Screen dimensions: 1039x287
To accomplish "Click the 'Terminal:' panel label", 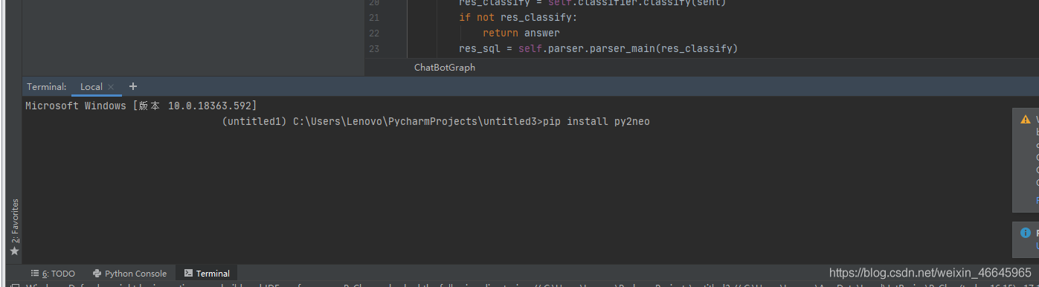I will tap(47, 87).
